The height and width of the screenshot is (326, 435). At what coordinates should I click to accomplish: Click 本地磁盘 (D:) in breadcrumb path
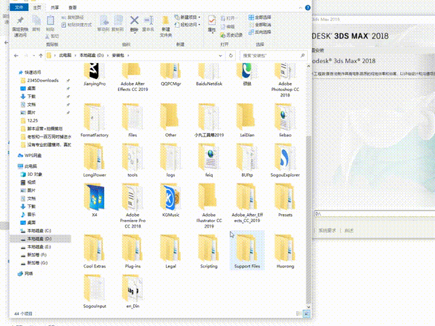click(92, 56)
